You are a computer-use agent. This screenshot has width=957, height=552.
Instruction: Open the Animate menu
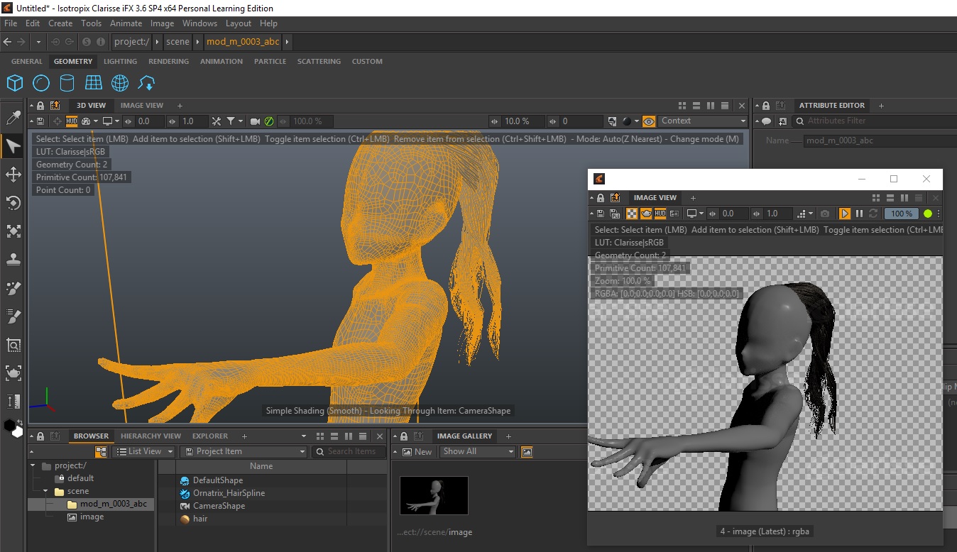[126, 23]
